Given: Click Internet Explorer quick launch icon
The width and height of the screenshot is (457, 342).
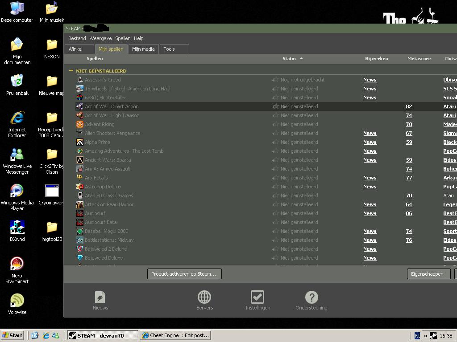Looking at the screenshot, I should [x=46, y=336].
